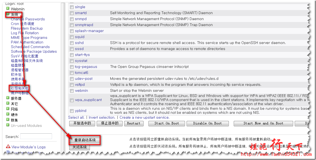Open 引导和关机 in the sidebar
This screenshot has width=316, height=160.
[19, 88]
